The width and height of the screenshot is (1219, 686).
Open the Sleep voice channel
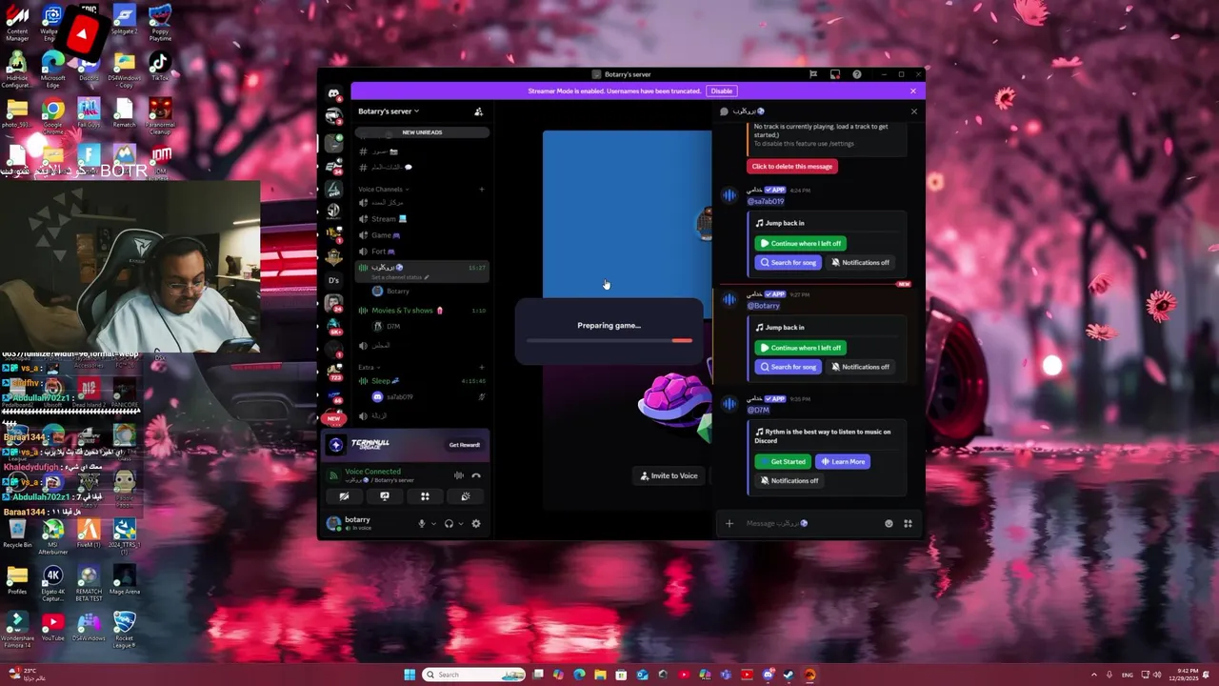click(x=422, y=381)
